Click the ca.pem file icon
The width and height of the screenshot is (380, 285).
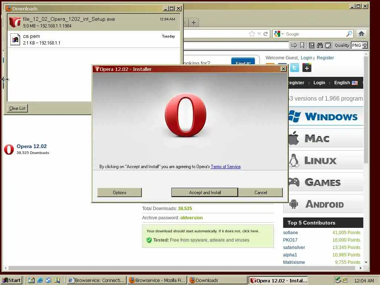tap(15, 39)
